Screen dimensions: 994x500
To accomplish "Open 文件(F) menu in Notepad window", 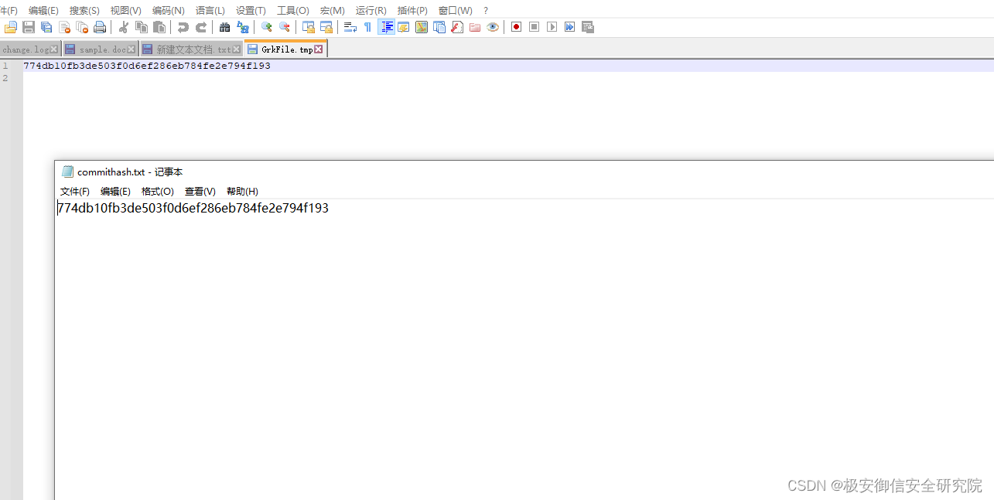I will [75, 192].
